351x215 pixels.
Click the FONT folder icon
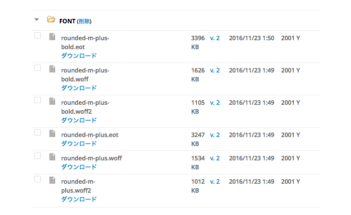tap(51, 20)
